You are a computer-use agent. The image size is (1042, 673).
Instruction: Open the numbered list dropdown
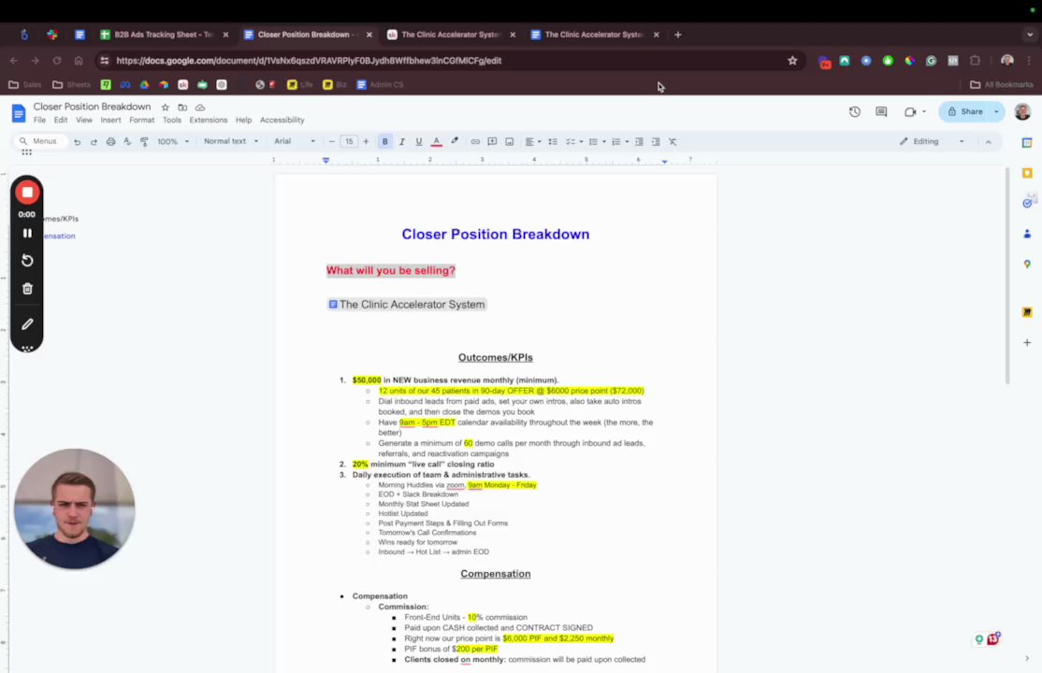click(619, 141)
